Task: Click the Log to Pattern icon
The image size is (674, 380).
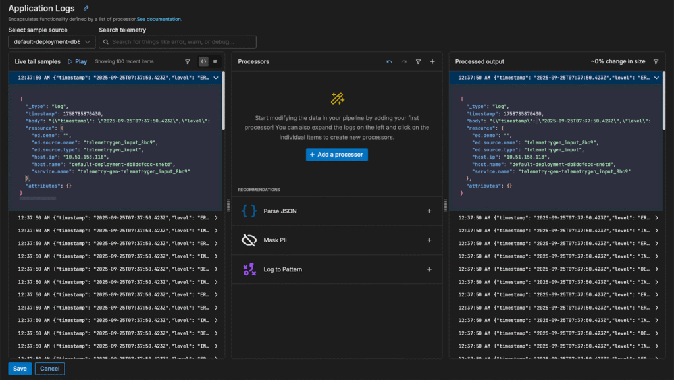Action: click(249, 269)
